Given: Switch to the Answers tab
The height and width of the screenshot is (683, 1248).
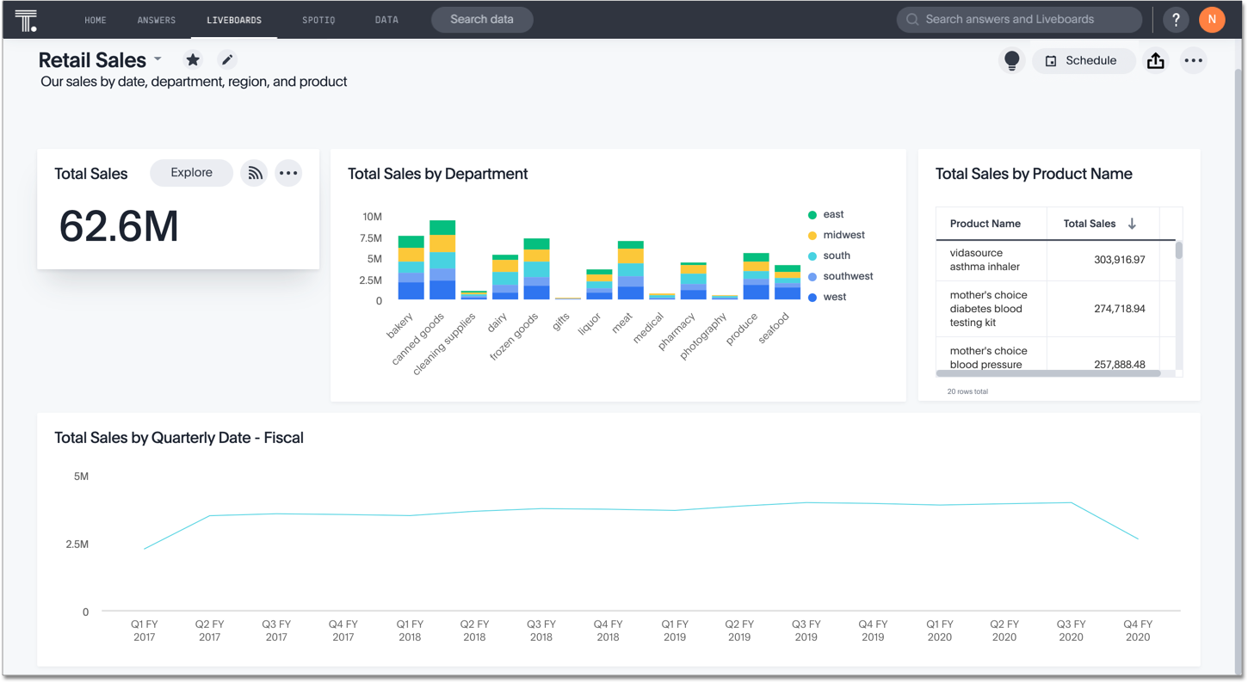Looking at the screenshot, I should click(x=157, y=20).
